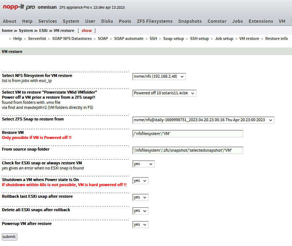Click 'list is from jobs with esxi_ip' text
This screenshot has height=246, width=292.
pos(27,81)
